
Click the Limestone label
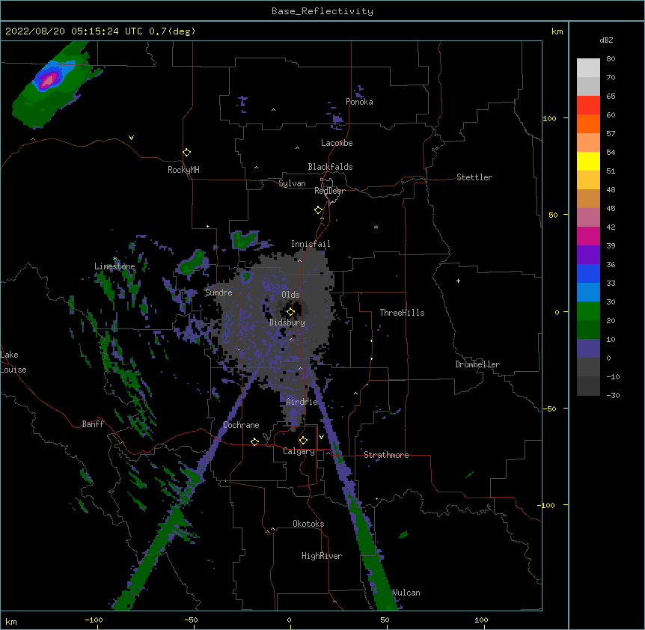tap(114, 266)
